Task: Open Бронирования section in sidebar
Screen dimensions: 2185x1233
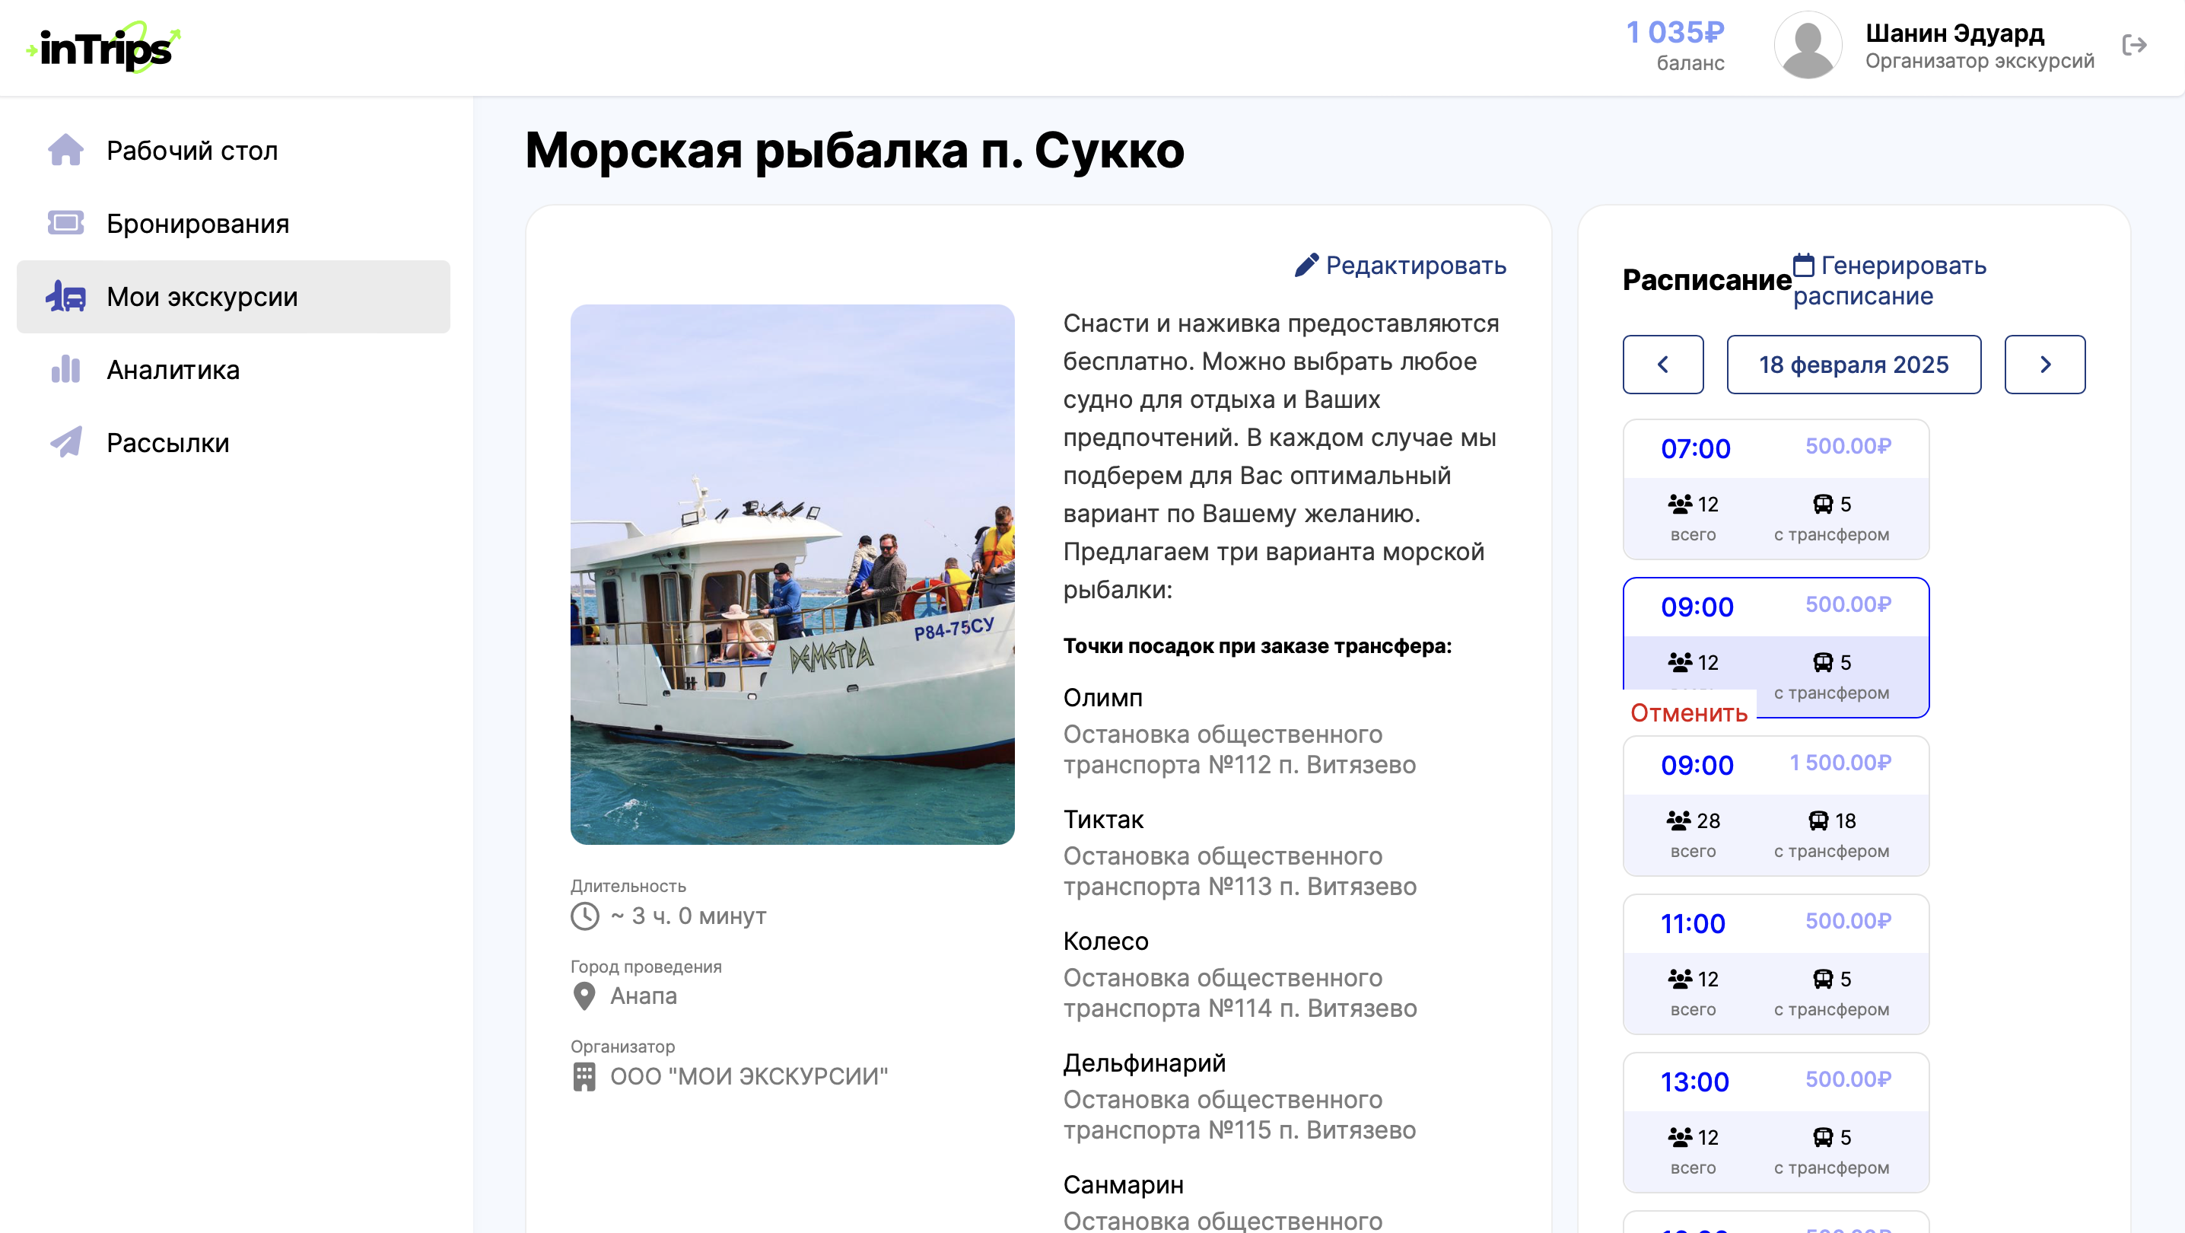Action: [x=198, y=223]
